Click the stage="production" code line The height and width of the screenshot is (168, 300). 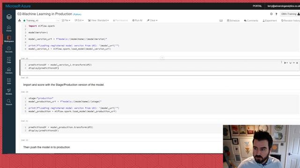coord(41,98)
